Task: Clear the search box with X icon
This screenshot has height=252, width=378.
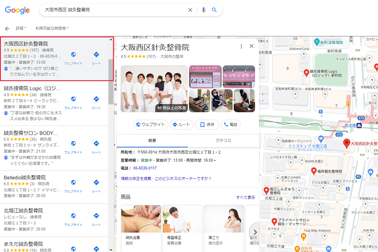Action: pyautogui.click(x=190, y=10)
